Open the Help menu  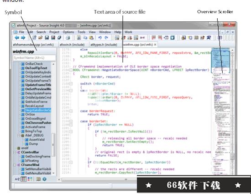click(x=117, y=32)
